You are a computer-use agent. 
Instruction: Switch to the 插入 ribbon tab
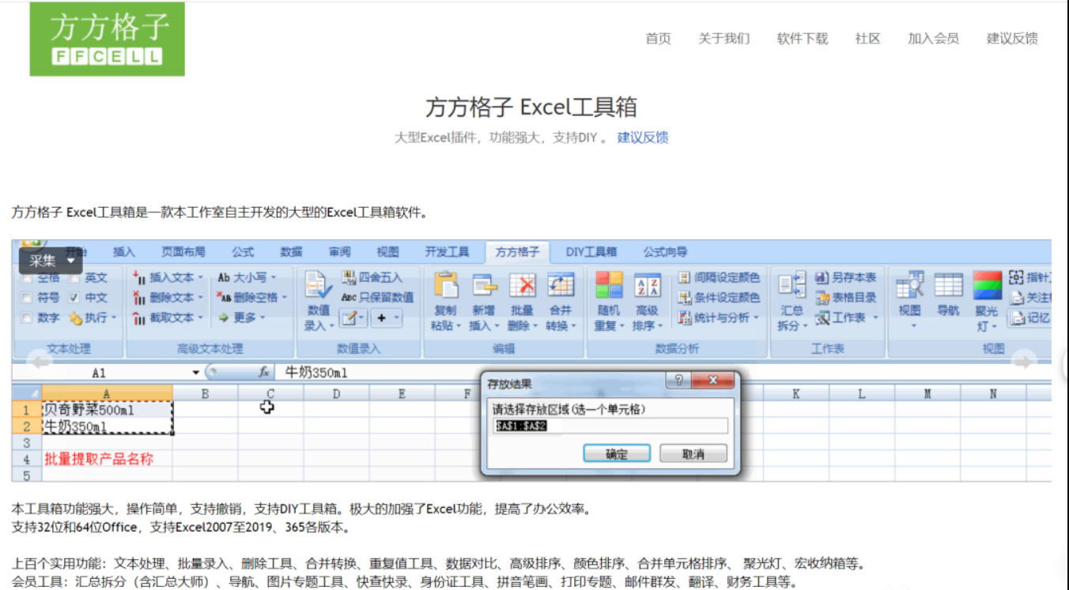(124, 252)
